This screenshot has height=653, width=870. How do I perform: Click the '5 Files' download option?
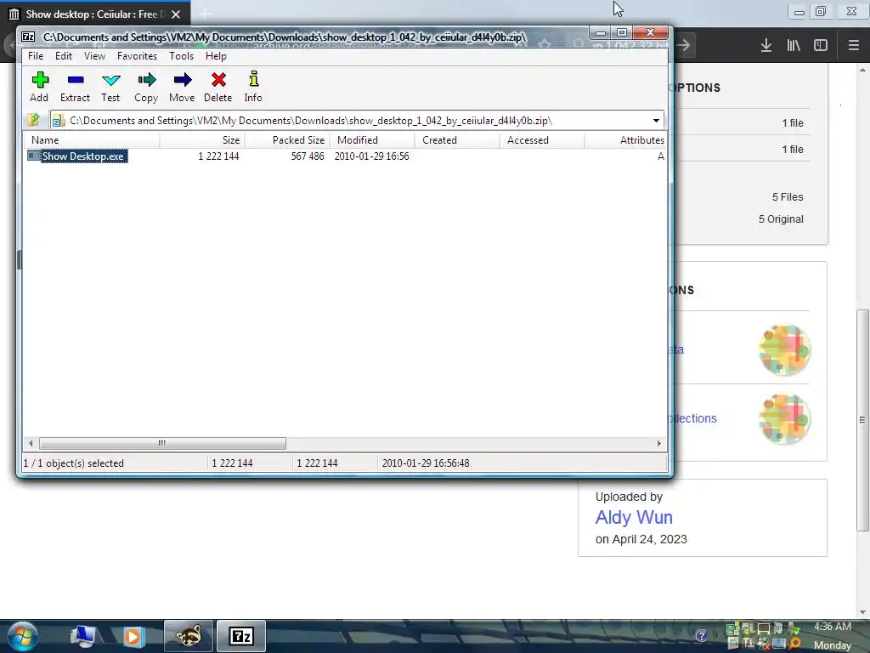(x=788, y=197)
